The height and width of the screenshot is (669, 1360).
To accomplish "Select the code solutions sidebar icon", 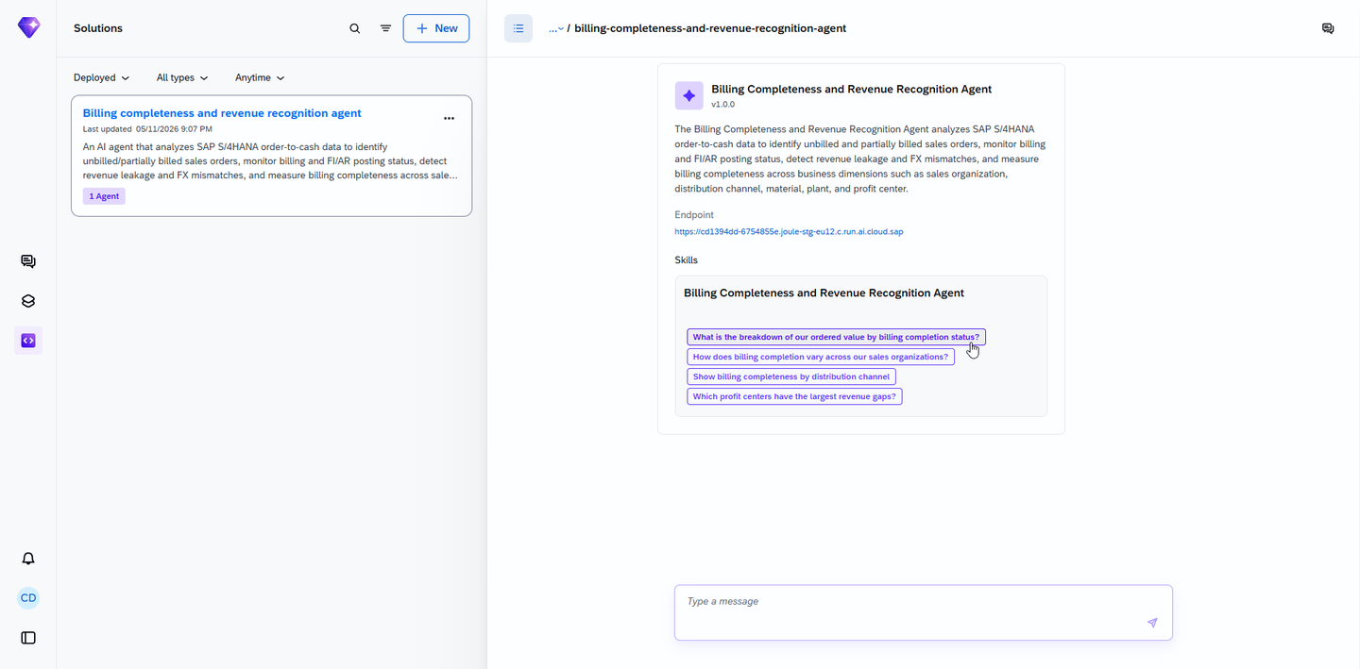I will tap(28, 341).
